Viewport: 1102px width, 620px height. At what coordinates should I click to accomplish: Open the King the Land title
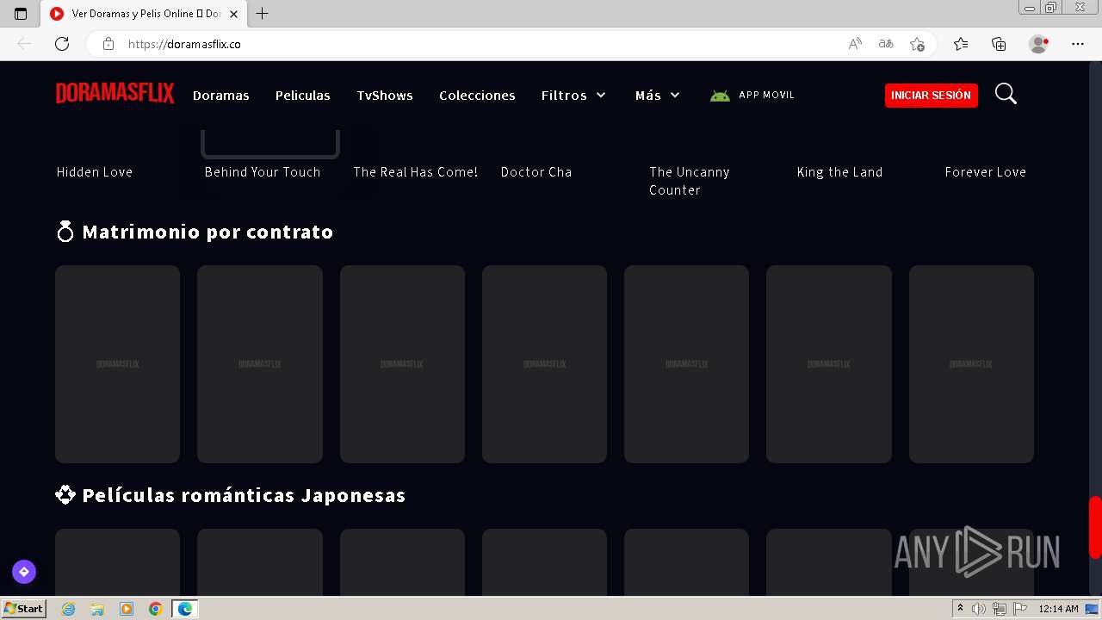[x=840, y=172]
